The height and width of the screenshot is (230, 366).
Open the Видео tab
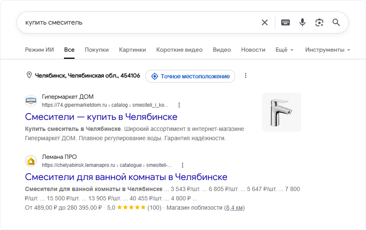pos(222,50)
